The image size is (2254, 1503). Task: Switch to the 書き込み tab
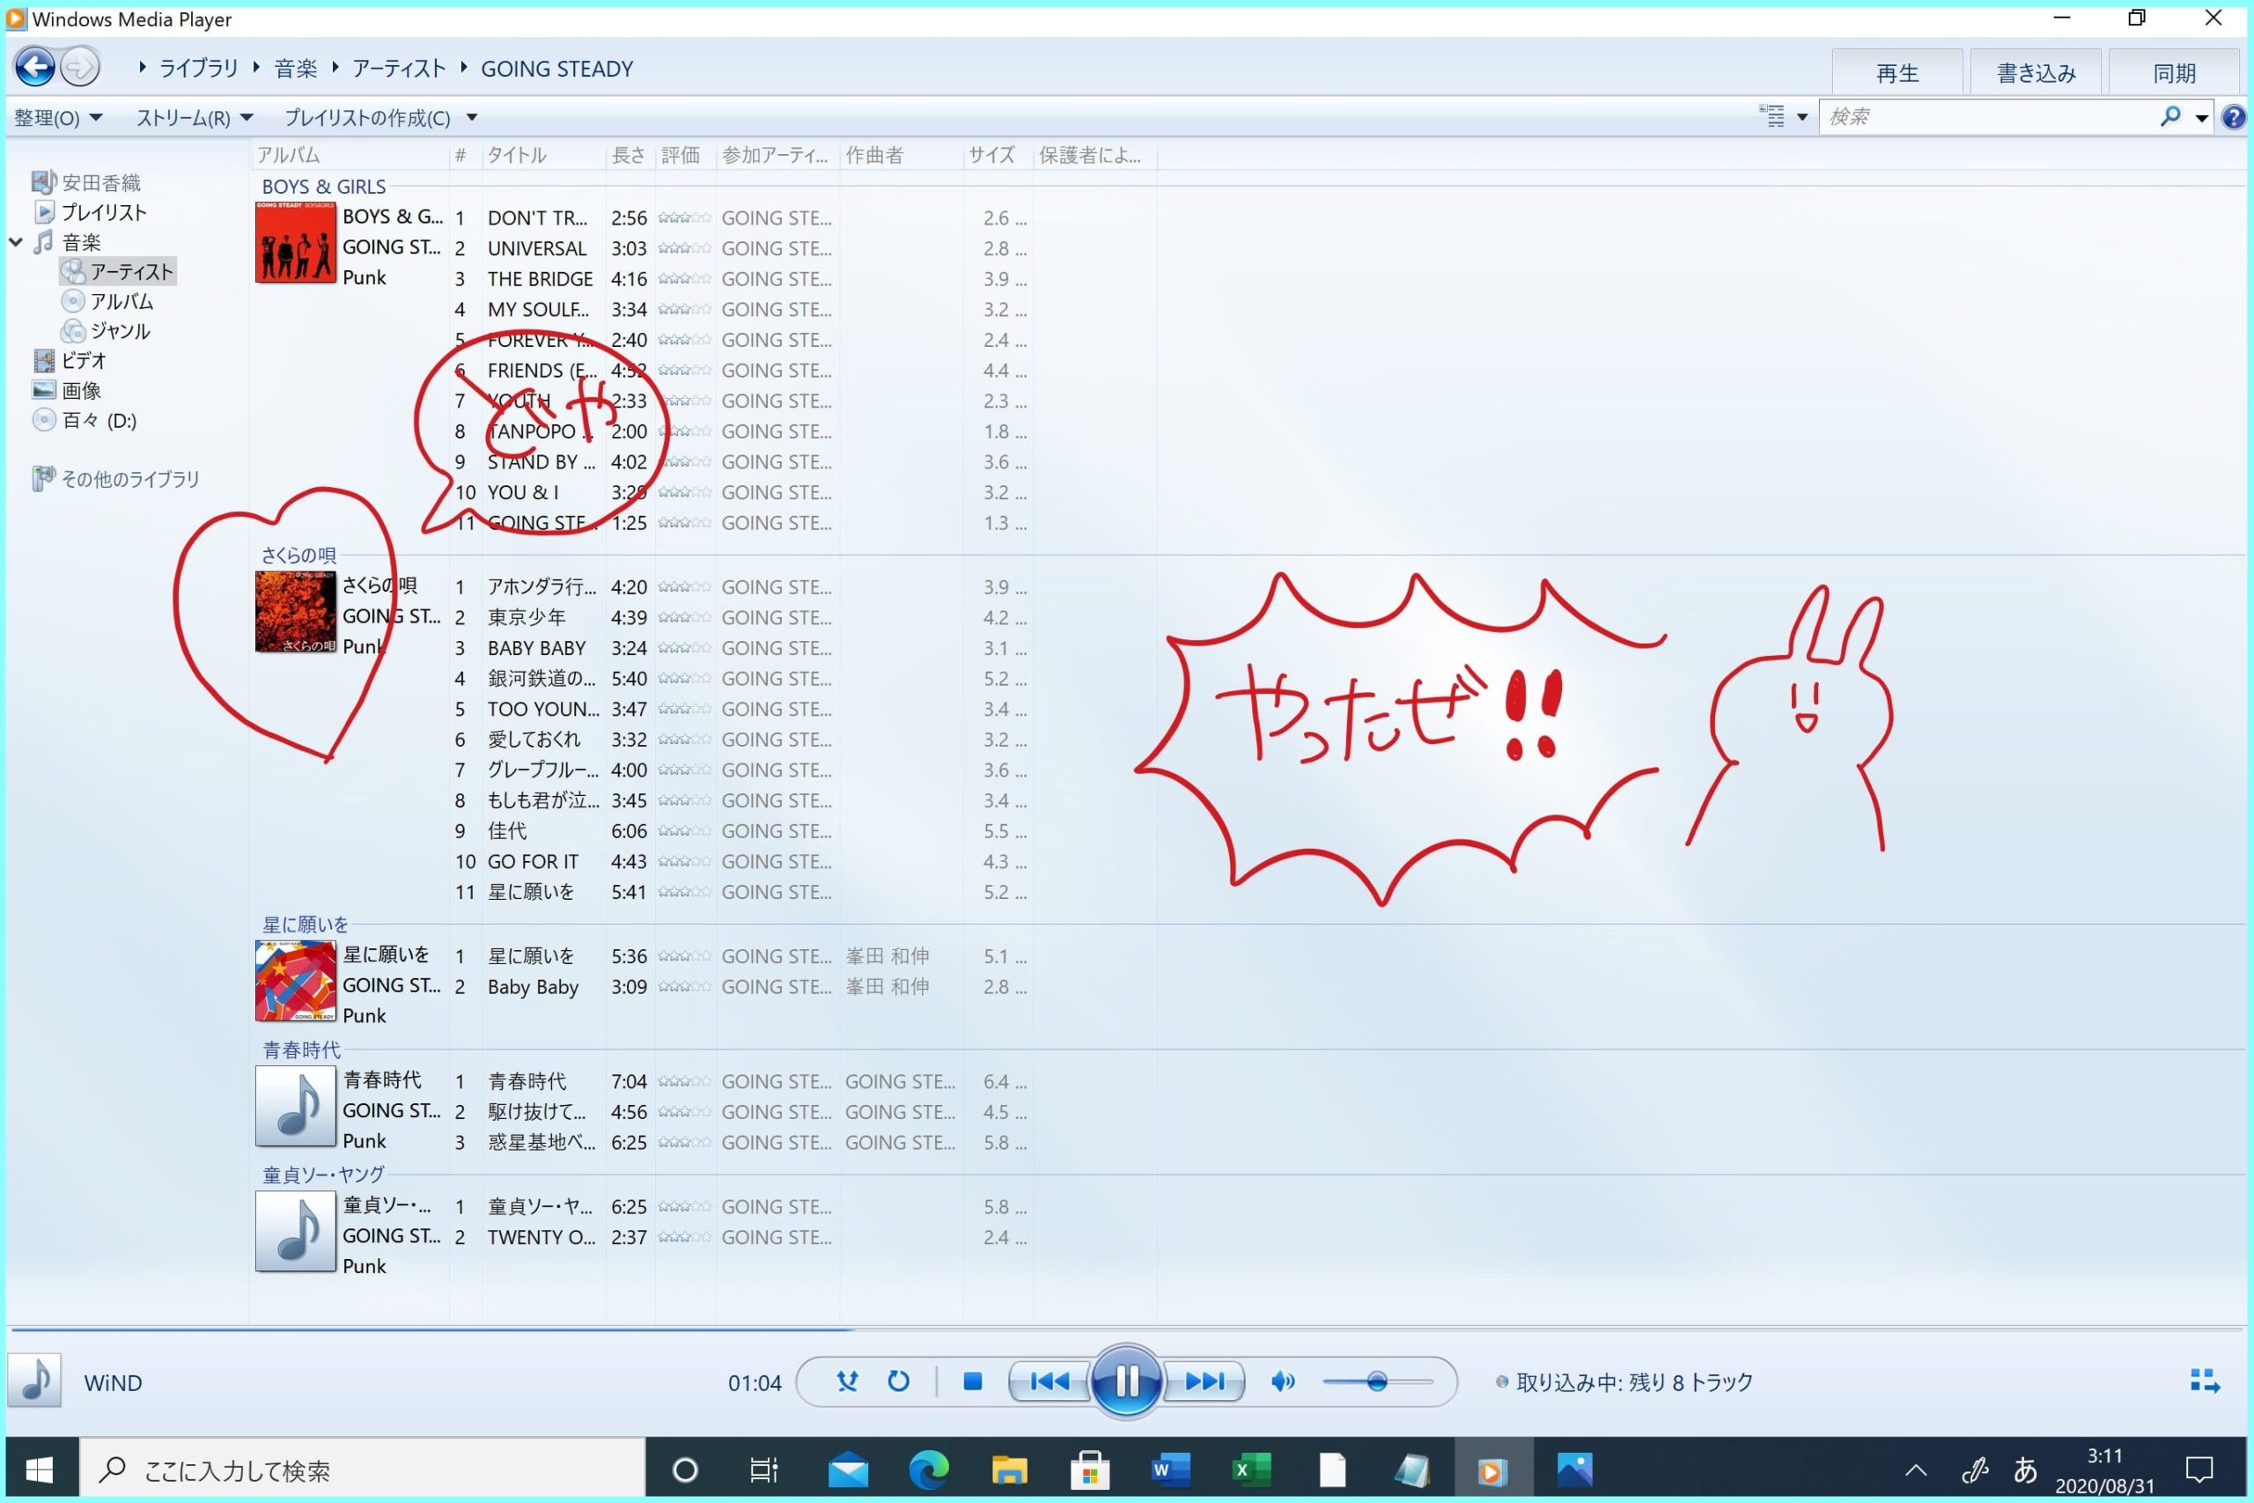(2036, 72)
